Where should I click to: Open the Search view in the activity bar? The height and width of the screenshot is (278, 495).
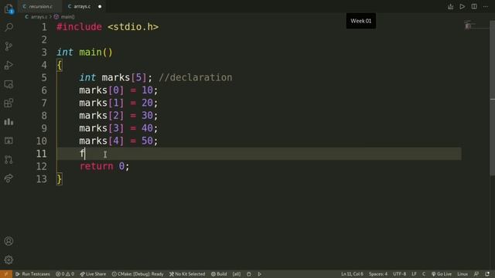point(9,28)
